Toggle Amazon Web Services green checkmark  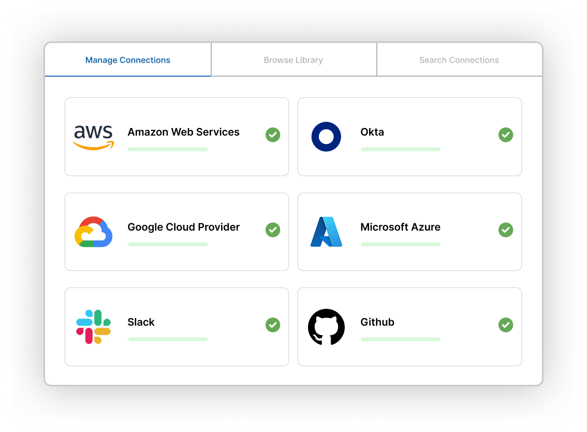273,135
